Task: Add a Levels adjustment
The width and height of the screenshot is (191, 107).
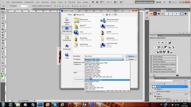Action: (162, 43)
